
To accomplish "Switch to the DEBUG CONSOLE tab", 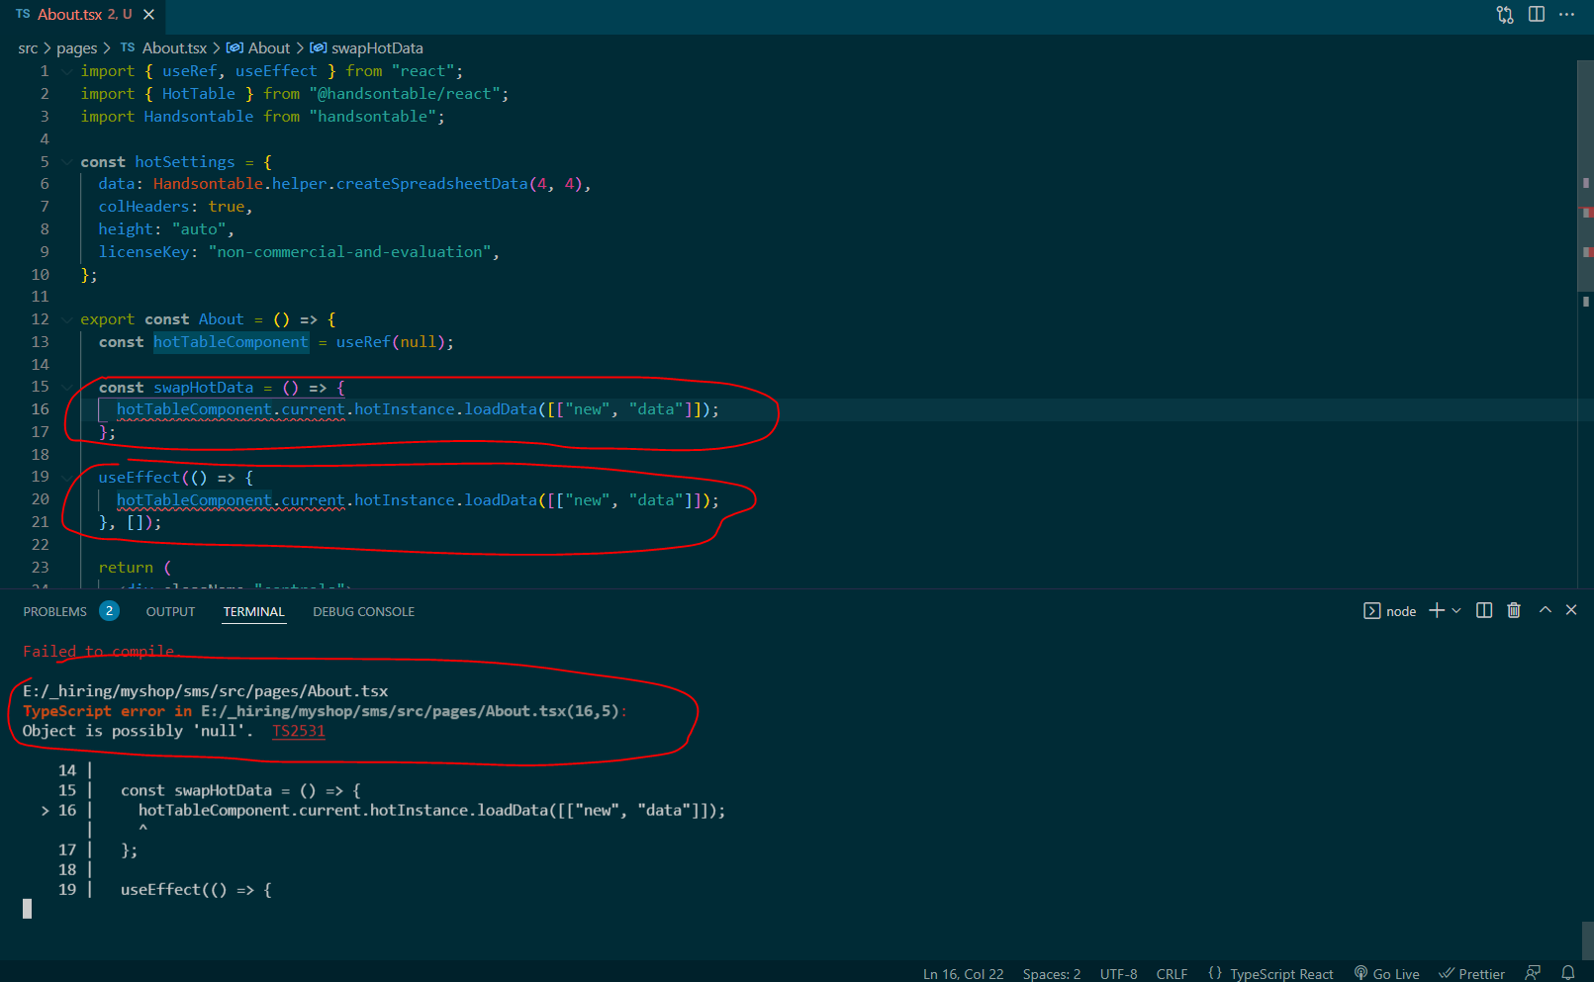I will (363, 612).
